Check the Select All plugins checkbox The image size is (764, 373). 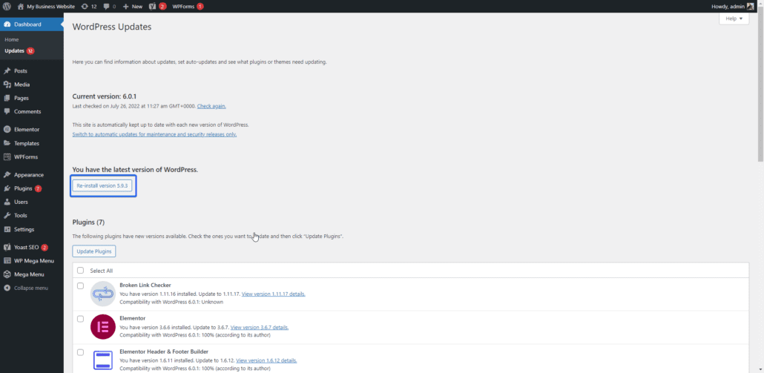80,270
